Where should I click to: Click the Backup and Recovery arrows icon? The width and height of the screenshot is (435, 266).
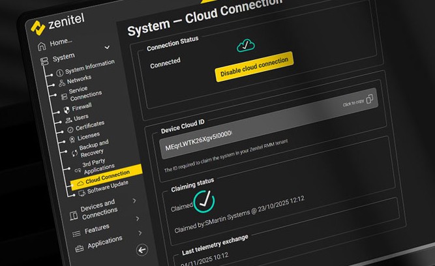coord(74,153)
